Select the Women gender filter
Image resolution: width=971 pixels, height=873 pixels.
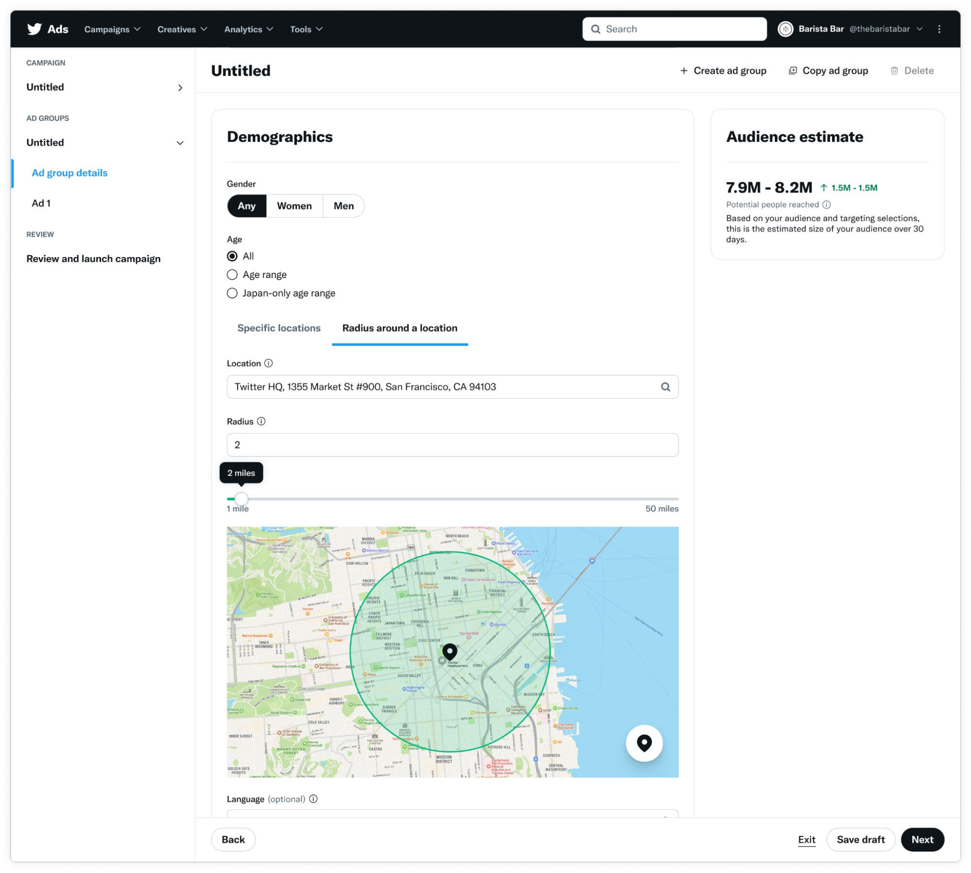293,205
